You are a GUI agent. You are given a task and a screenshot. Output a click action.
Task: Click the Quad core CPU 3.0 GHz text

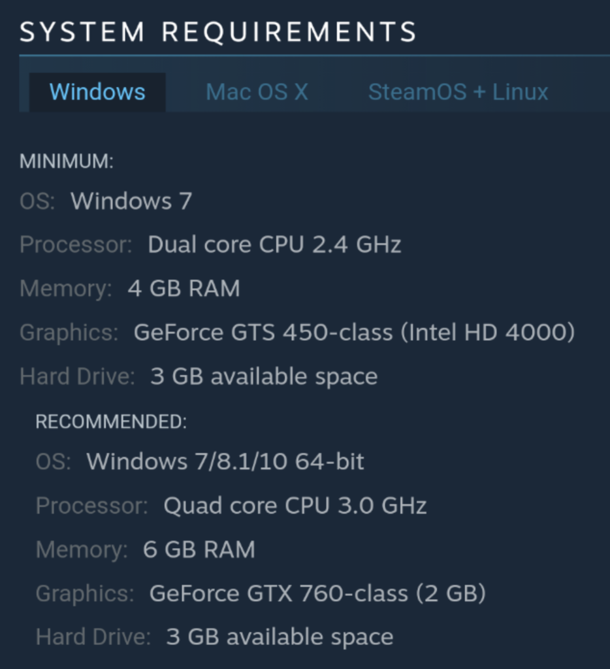295,505
